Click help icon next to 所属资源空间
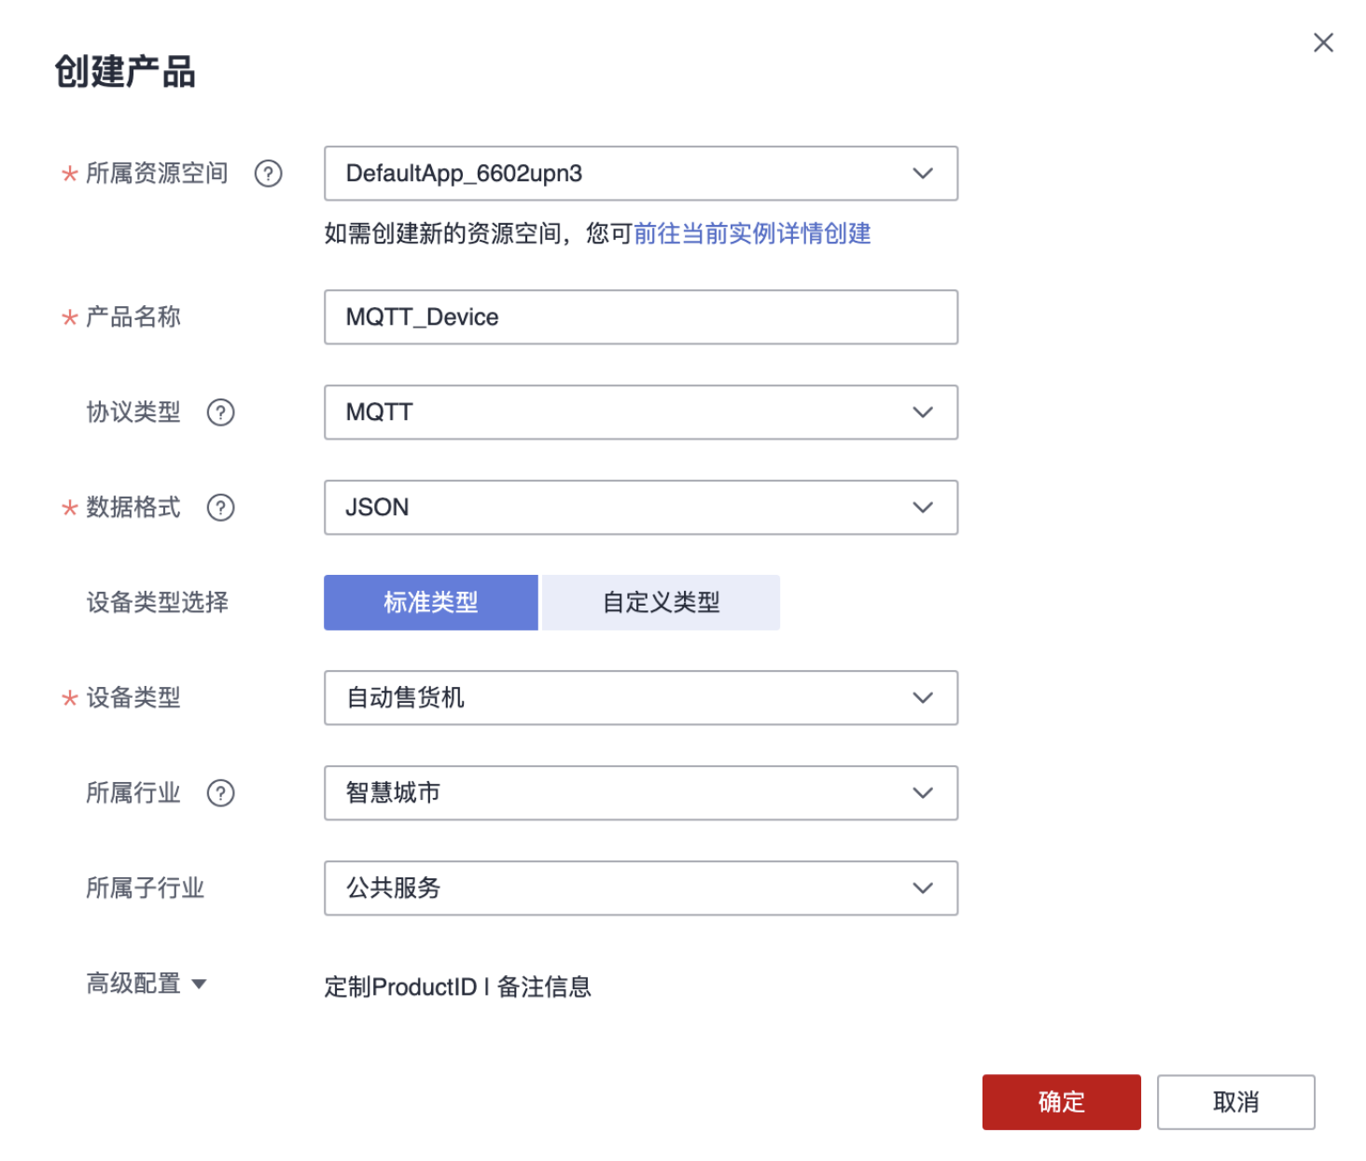 click(269, 174)
